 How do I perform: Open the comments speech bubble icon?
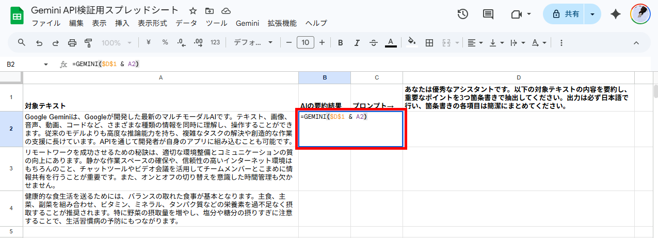[x=488, y=14]
